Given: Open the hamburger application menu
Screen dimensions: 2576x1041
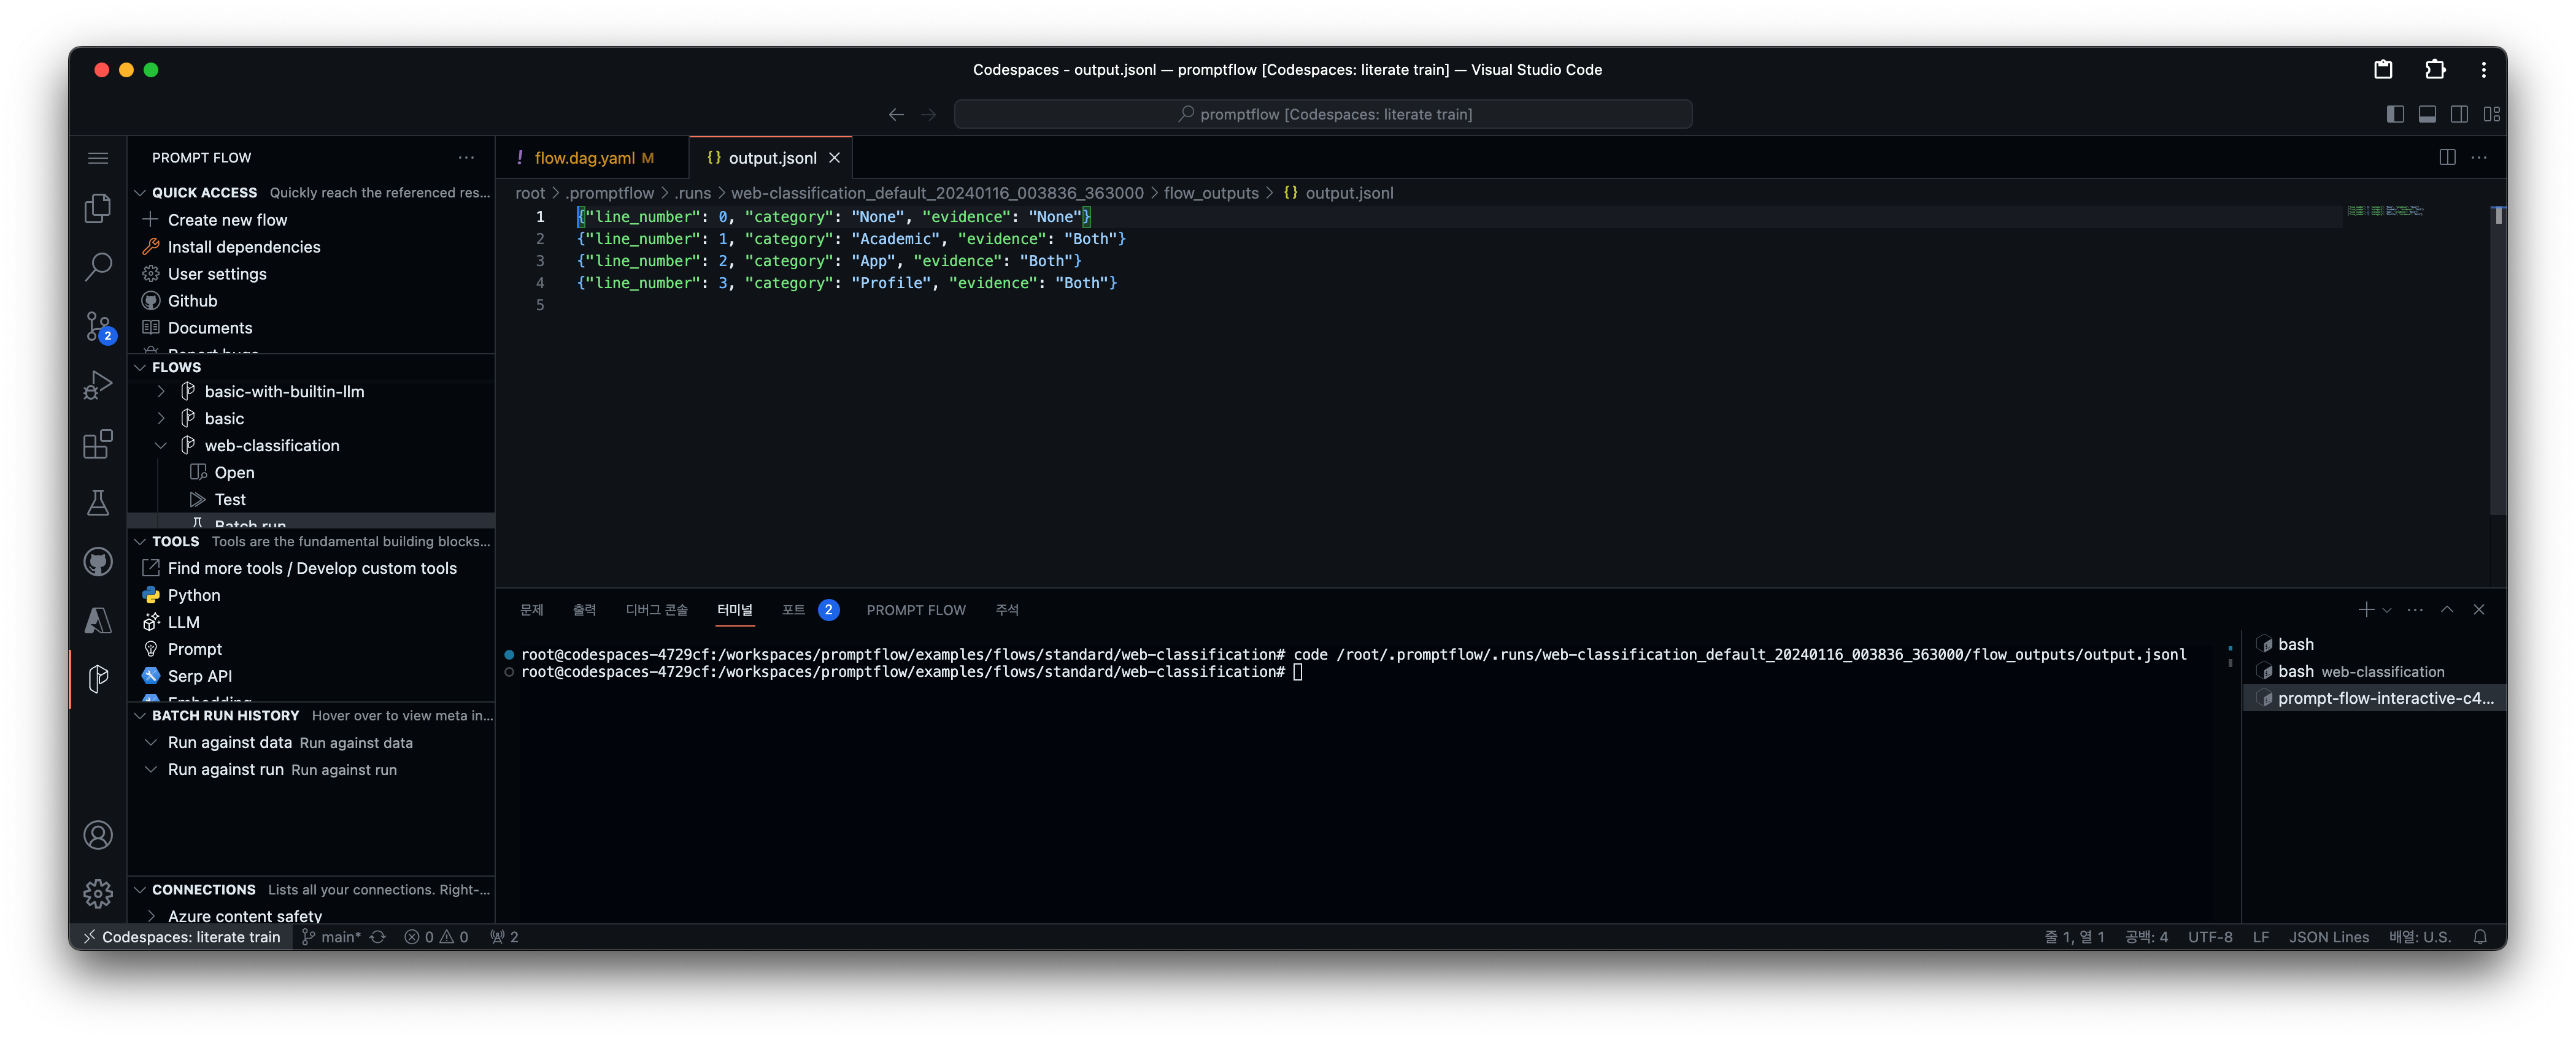Looking at the screenshot, I should point(98,158).
